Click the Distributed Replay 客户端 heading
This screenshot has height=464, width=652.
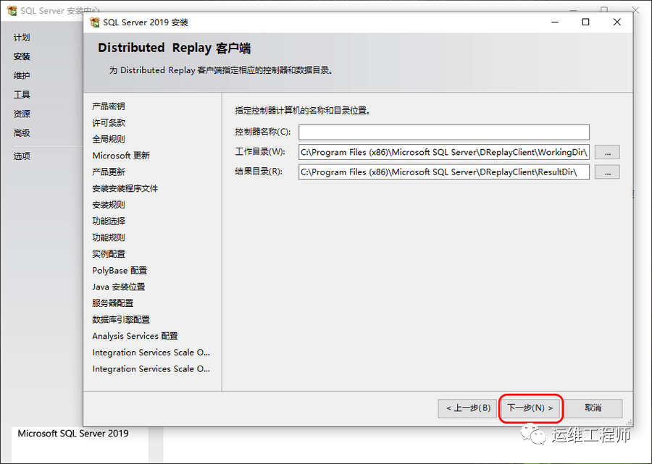[174, 48]
